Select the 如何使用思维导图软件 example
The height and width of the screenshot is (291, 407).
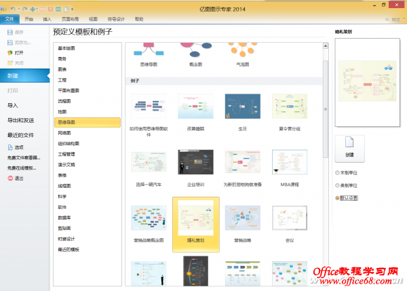[149, 106]
